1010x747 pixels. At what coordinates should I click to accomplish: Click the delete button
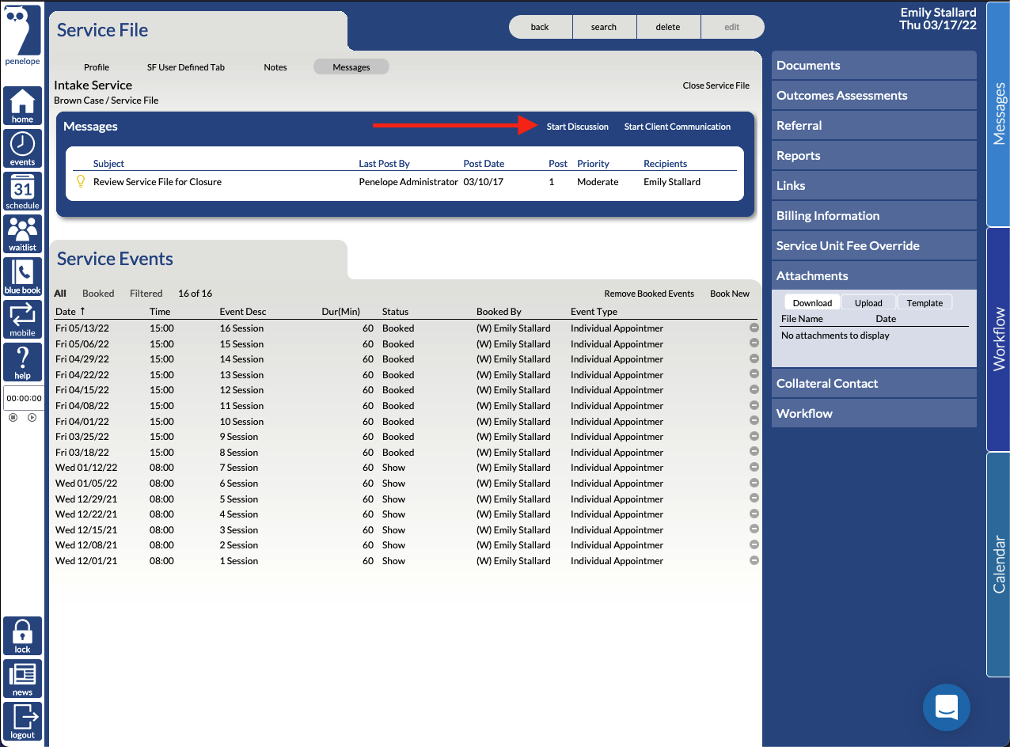point(668,27)
